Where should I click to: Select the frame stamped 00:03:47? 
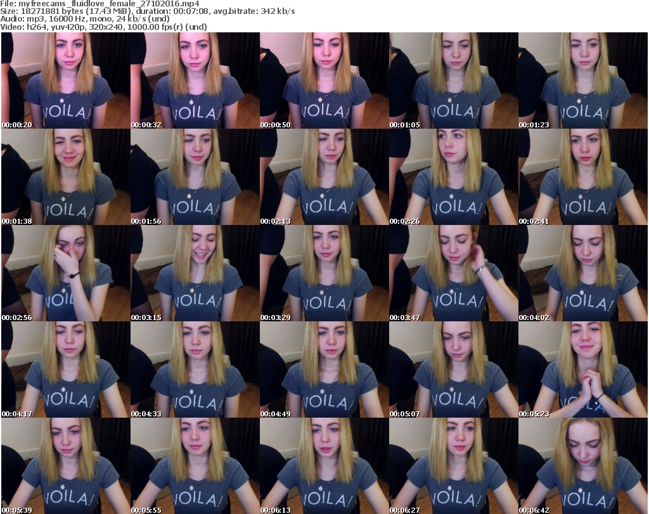pos(454,273)
